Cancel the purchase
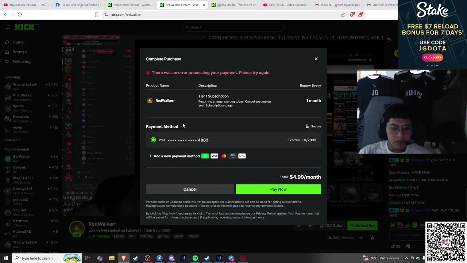Screen dimensions: 467x263 pos(190,189)
